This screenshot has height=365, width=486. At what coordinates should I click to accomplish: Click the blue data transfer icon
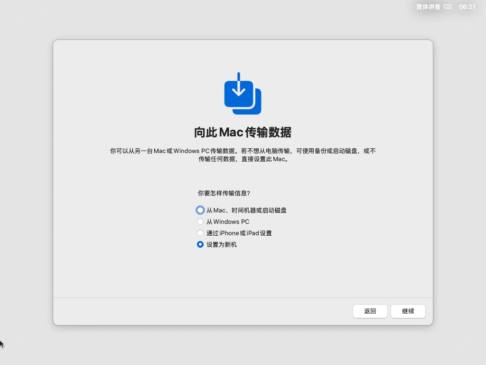click(242, 94)
